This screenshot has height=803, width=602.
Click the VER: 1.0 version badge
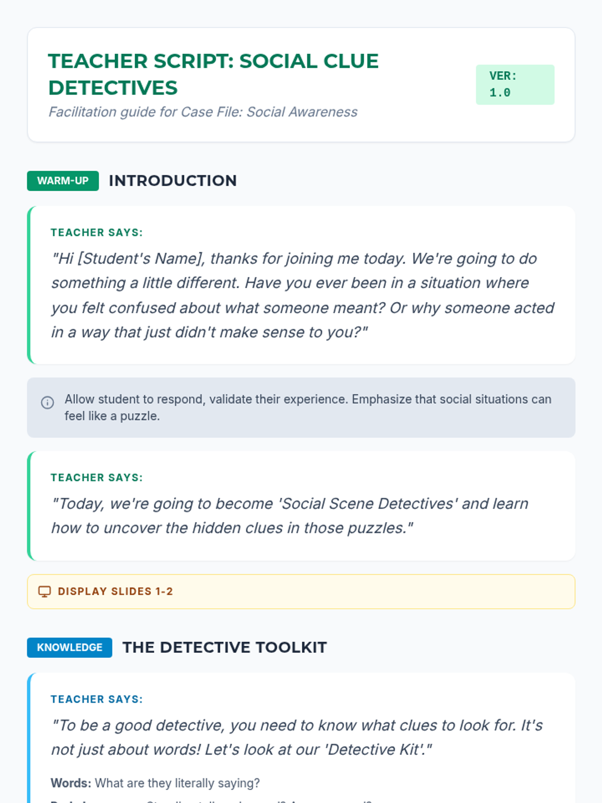(x=515, y=84)
